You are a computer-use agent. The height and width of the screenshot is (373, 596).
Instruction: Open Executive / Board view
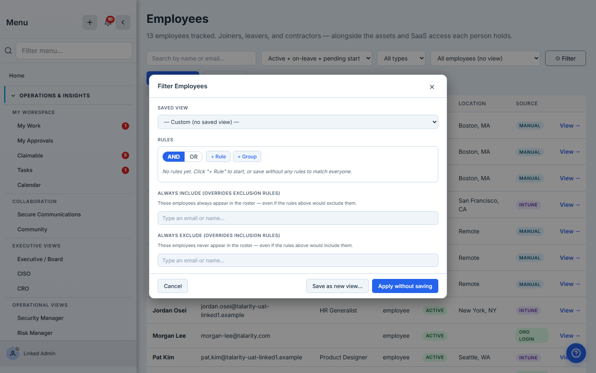click(40, 259)
